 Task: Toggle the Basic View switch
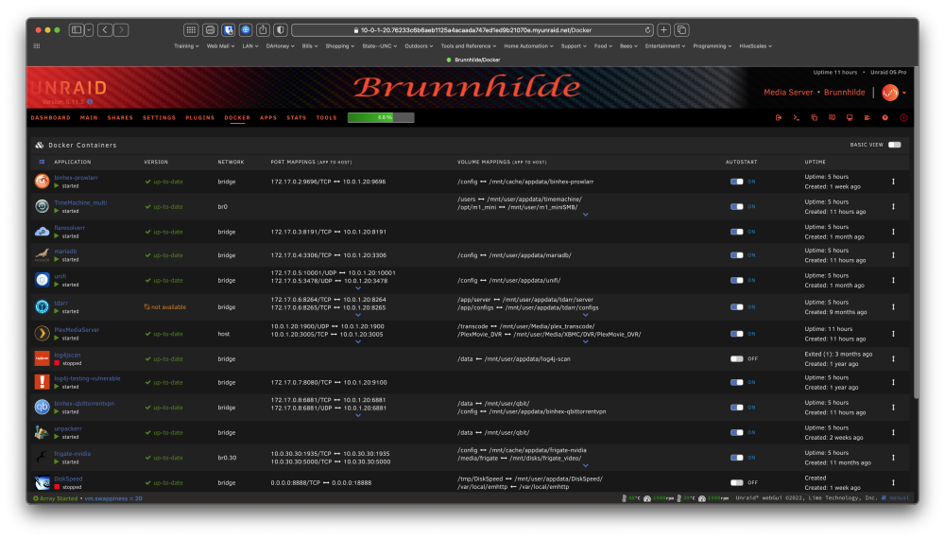(894, 145)
